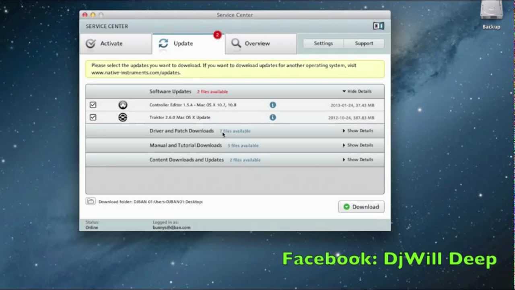515x290 pixels.
Task: Show info for Controller Editor 1.5.4
Action: pos(273,105)
